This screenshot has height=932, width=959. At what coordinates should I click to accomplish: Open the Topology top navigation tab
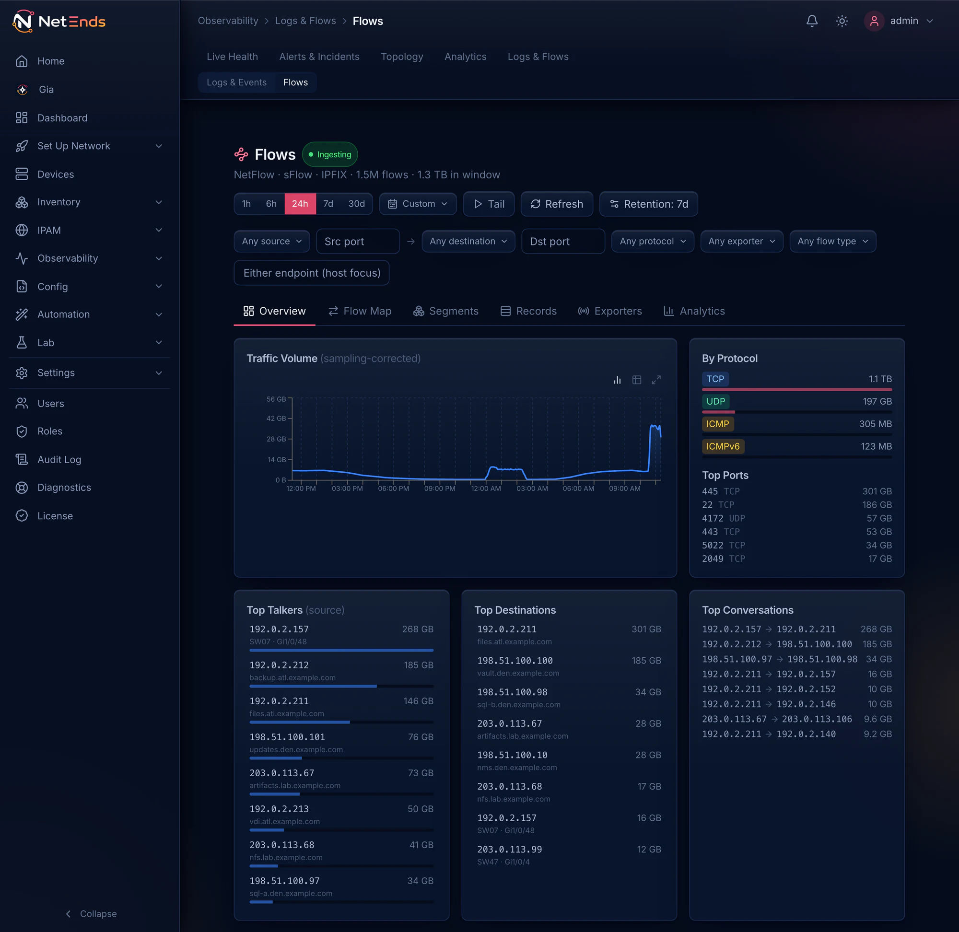pyautogui.click(x=402, y=57)
